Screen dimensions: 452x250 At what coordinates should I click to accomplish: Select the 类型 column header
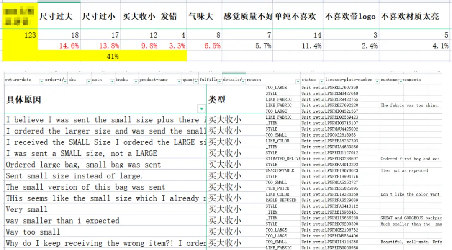(236, 100)
